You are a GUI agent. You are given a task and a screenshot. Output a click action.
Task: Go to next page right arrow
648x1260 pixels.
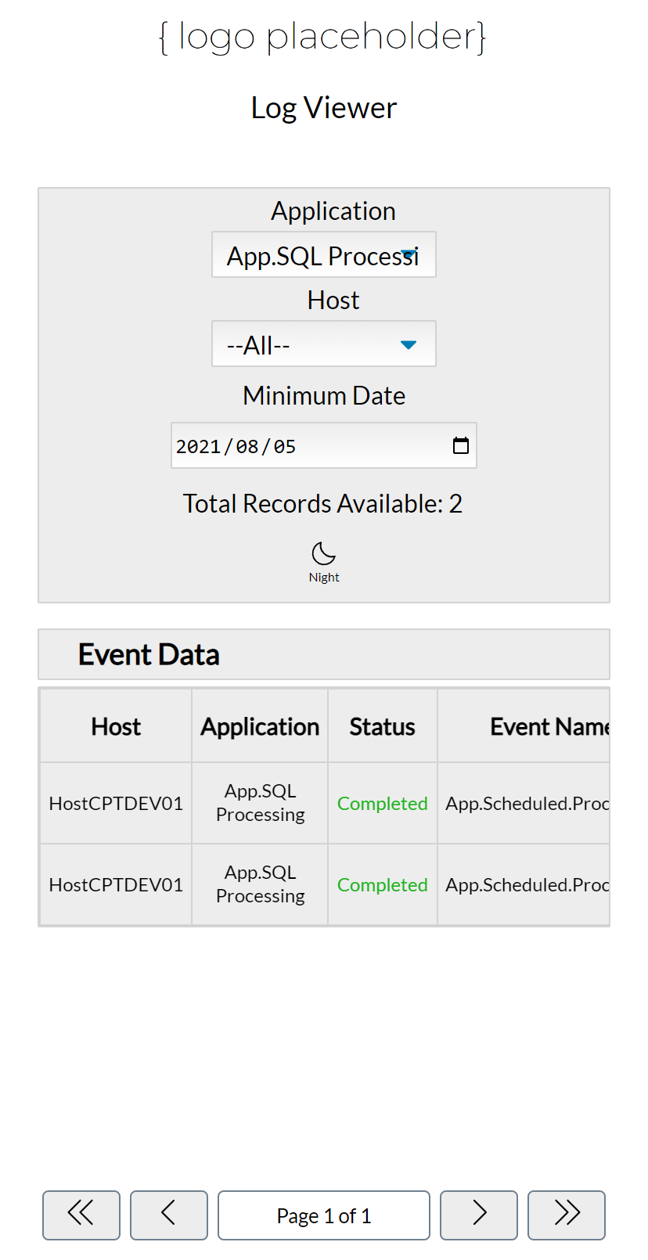click(479, 1215)
